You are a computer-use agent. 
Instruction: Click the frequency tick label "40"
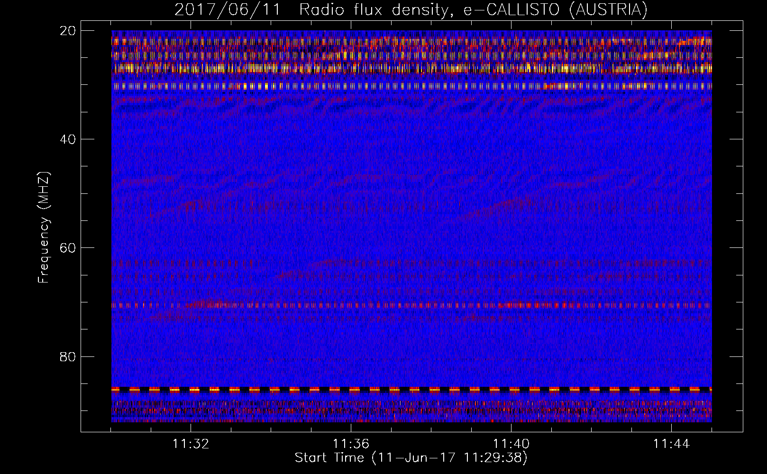68,139
